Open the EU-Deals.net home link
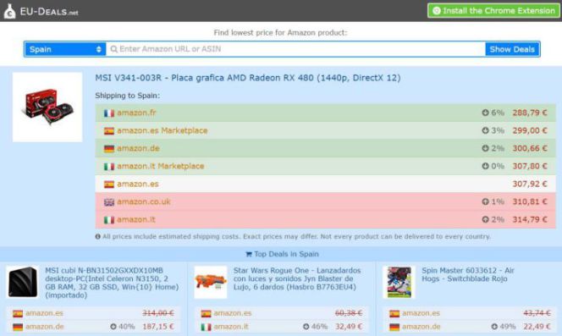The image size is (562, 336). pos(49,12)
